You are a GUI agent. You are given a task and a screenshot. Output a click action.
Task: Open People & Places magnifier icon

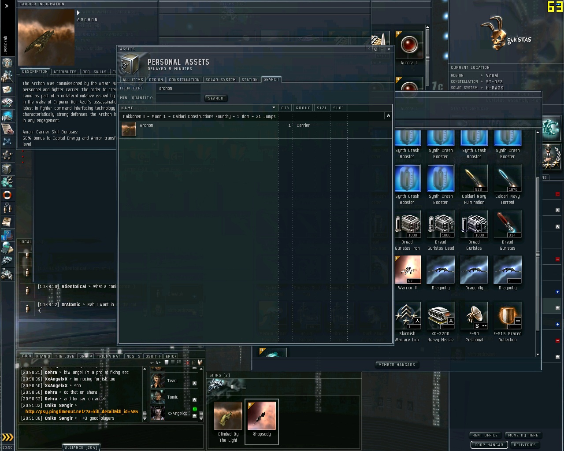[7, 76]
